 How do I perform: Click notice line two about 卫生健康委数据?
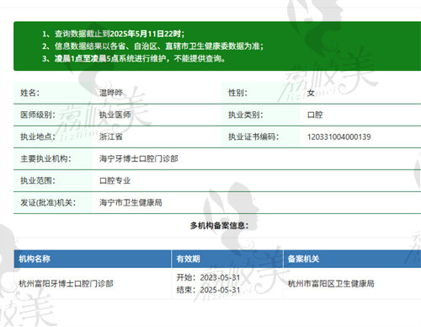[x=153, y=46]
